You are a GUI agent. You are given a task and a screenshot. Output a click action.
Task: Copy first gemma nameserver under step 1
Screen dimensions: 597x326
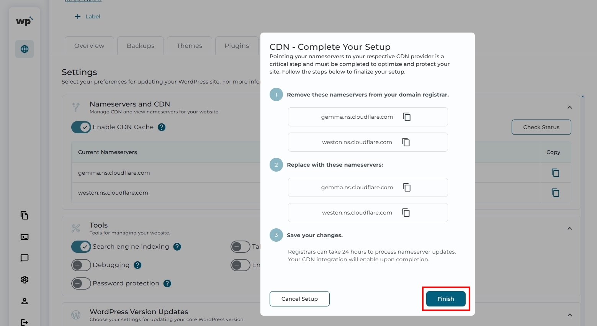[x=407, y=117]
